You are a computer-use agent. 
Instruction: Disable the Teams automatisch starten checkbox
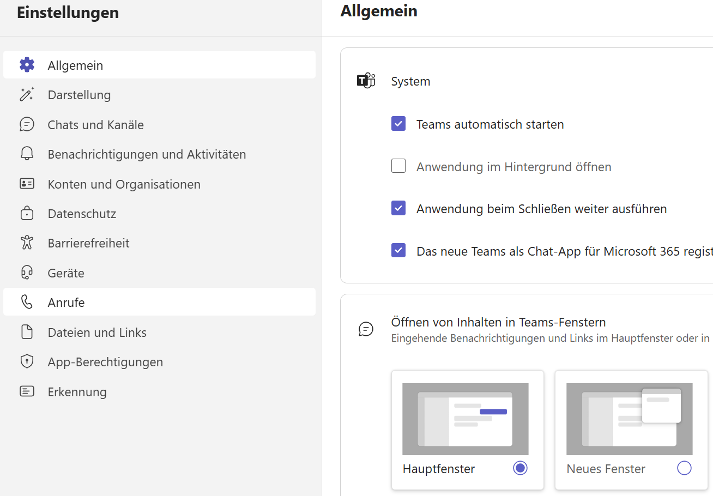point(398,124)
